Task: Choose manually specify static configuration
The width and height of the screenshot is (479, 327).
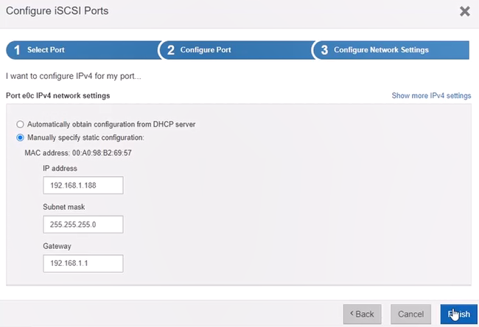Action: pyautogui.click(x=20, y=138)
